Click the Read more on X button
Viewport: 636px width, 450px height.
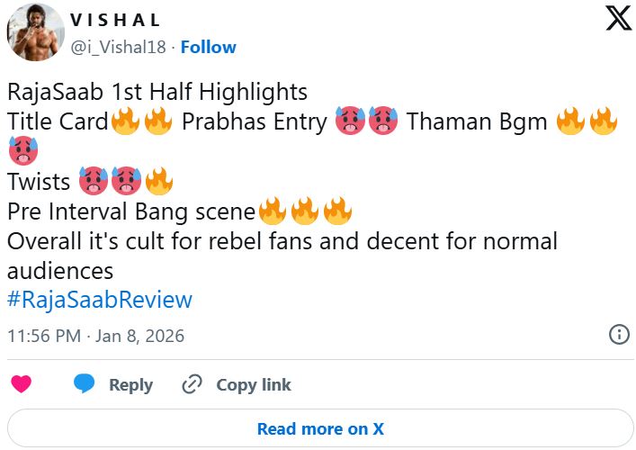point(319,428)
